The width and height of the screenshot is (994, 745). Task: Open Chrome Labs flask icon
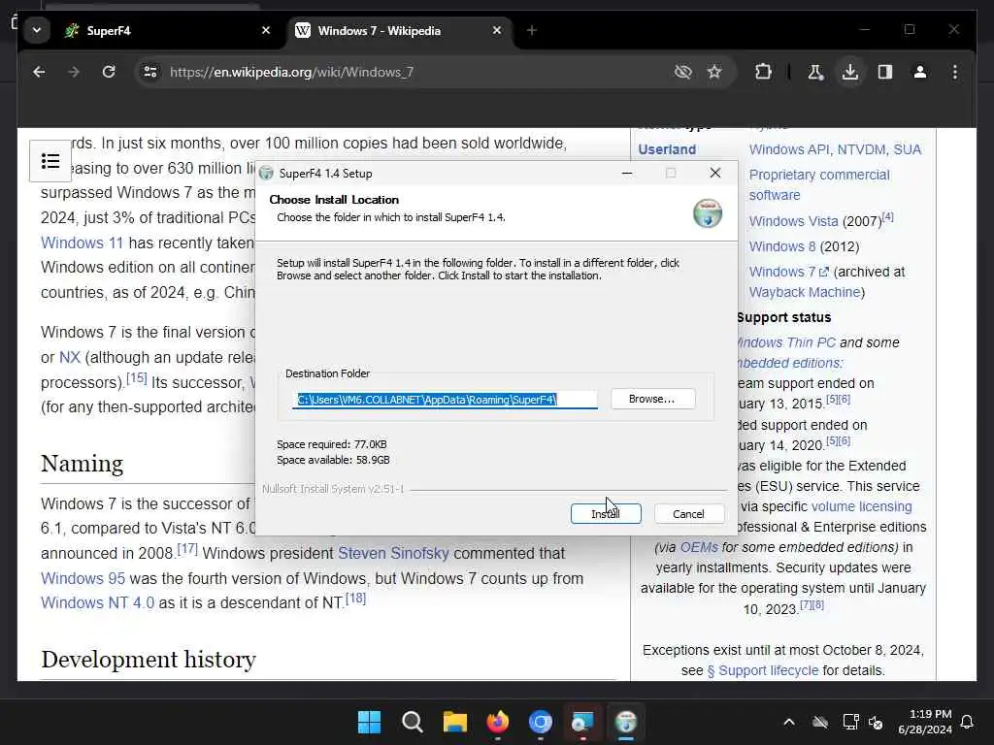pos(815,72)
